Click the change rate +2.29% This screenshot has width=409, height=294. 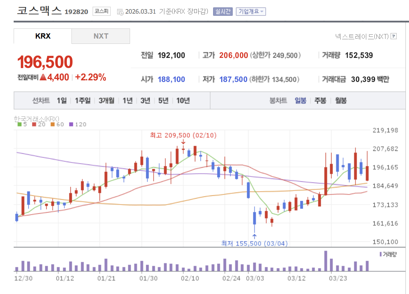90,77
